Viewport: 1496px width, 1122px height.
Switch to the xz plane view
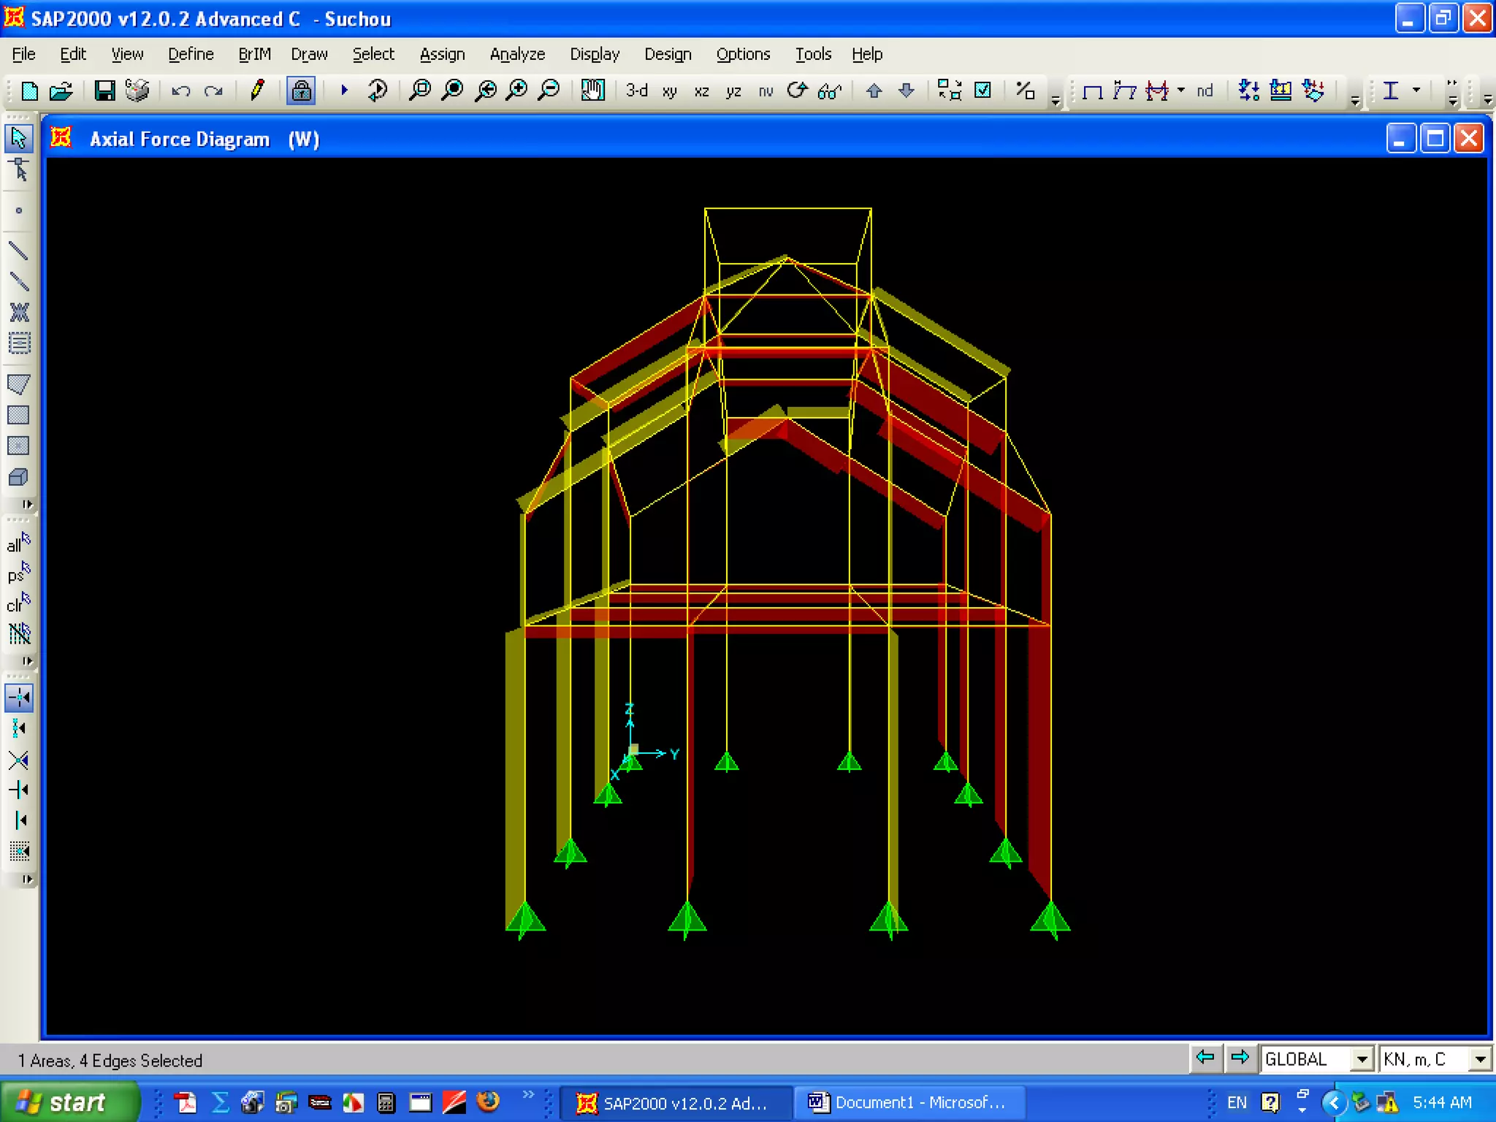click(702, 91)
